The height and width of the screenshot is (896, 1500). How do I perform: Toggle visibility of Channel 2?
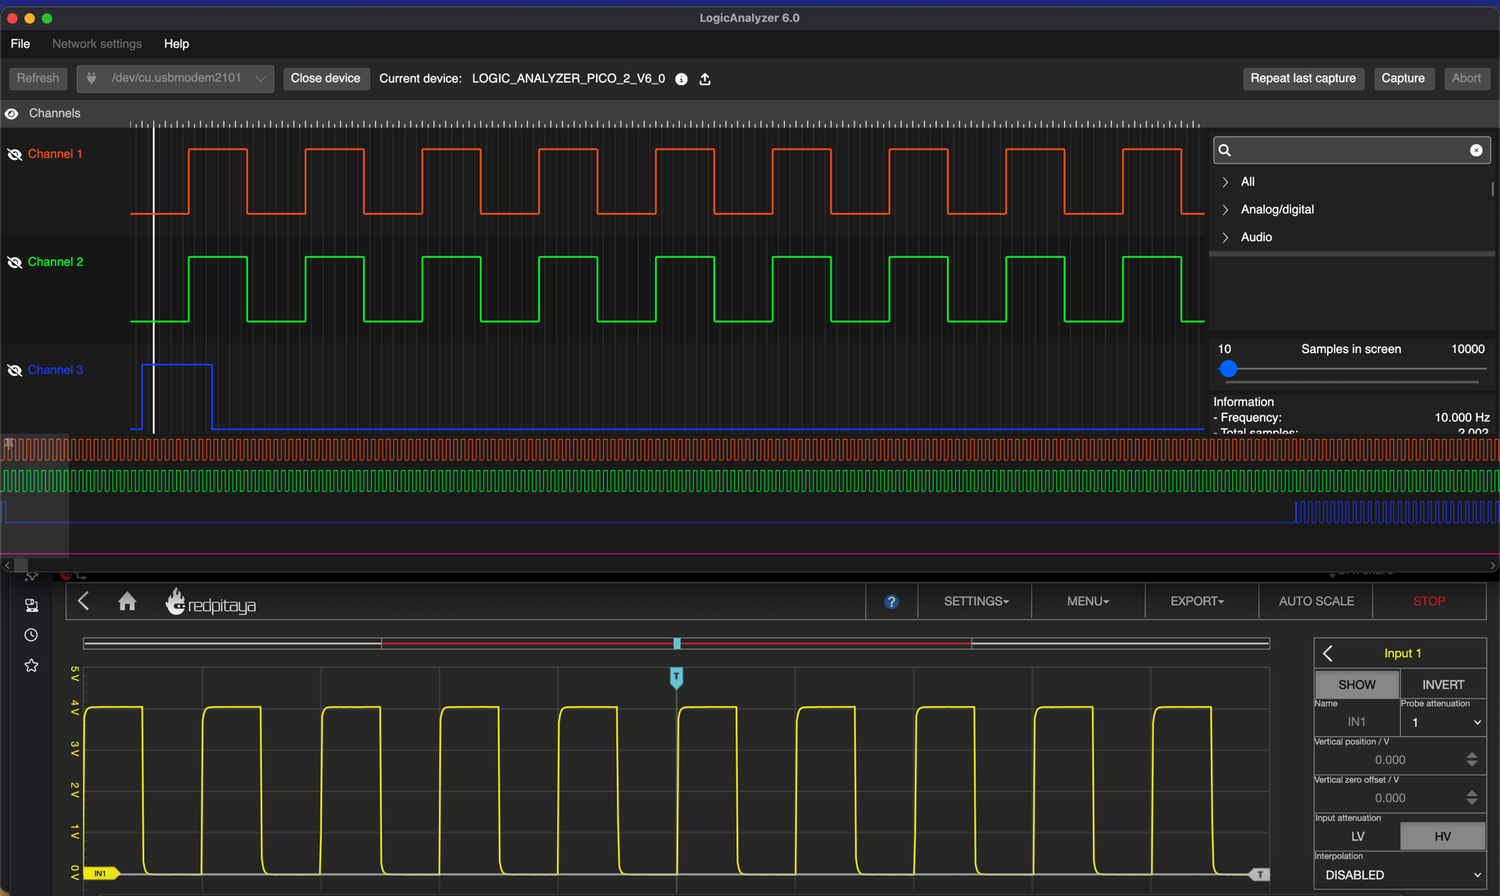pos(14,263)
